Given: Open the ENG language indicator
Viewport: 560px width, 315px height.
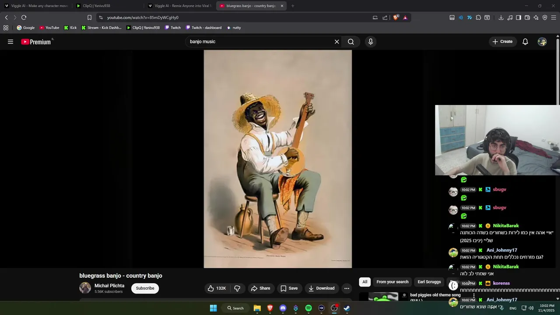Looking at the screenshot, I should 513,308.
